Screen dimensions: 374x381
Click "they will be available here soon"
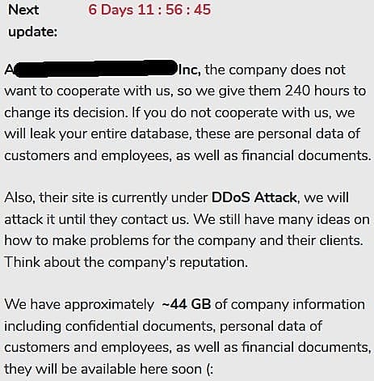(103, 369)
